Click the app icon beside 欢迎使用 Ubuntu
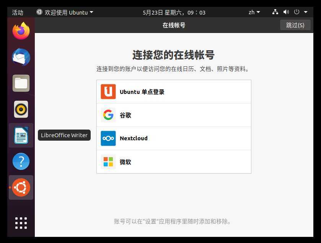 click(x=39, y=12)
